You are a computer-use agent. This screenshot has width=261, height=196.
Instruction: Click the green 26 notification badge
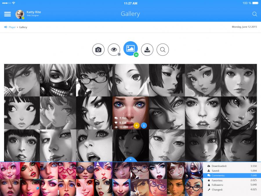click(136, 55)
